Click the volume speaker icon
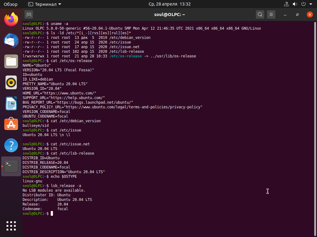 (x=295, y=4)
